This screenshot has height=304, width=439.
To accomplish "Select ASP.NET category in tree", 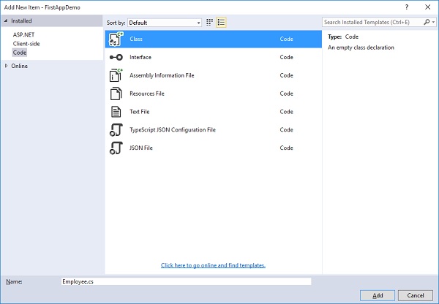I will pos(24,34).
